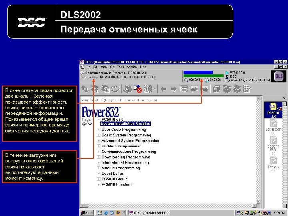Click the red X cancel communication icon
This screenshot has height=216, width=288.
(x=140, y=90)
